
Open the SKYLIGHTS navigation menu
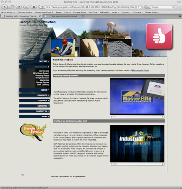click(35, 95)
